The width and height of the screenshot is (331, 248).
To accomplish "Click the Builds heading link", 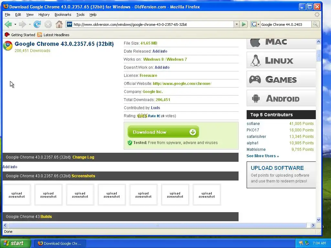I will point(46,217).
